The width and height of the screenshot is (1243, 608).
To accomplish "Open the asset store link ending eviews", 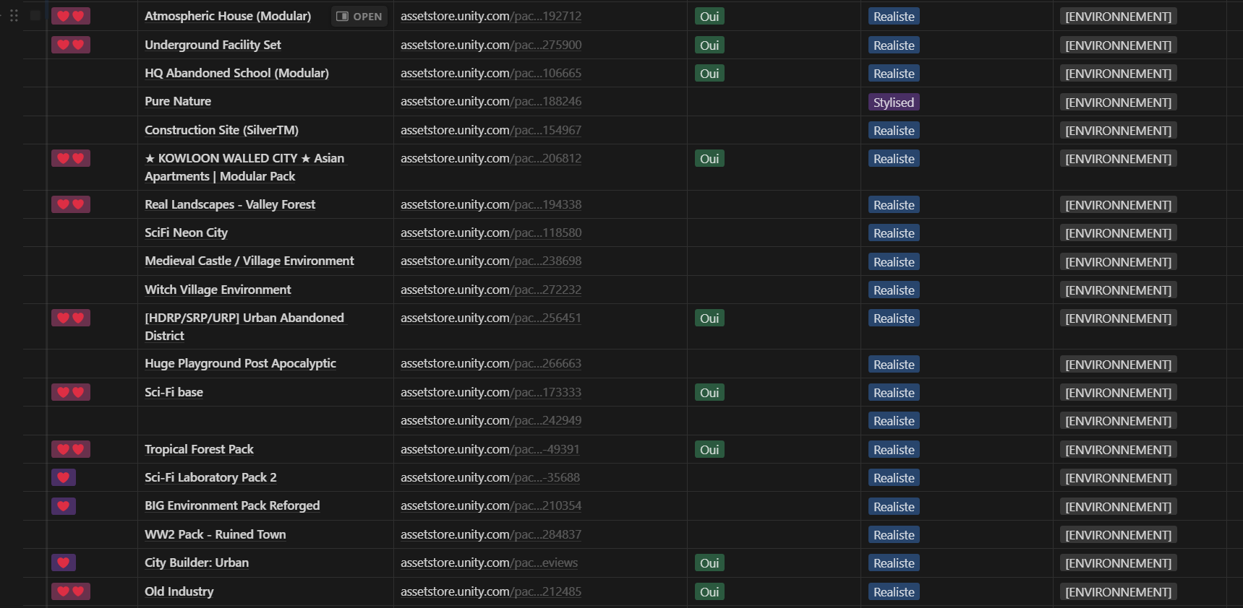I will (x=490, y=563).
